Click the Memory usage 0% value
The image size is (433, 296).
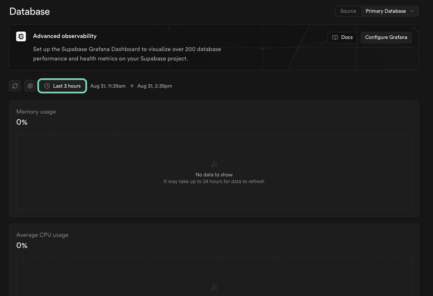tap(22, 122)
